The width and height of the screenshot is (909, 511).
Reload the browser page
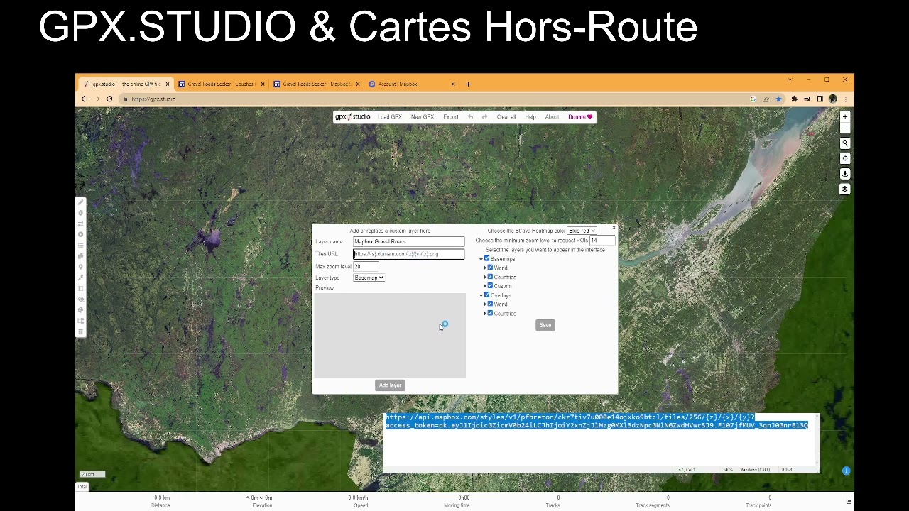[x=109, y=99]
